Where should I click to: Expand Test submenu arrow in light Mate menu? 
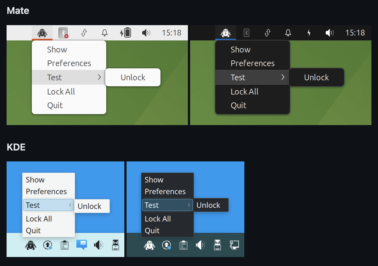tap(99, 77)
